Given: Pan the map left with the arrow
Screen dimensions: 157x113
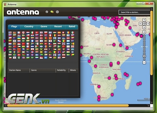Looking at the screenshot, I should click(x=140, y=24).
